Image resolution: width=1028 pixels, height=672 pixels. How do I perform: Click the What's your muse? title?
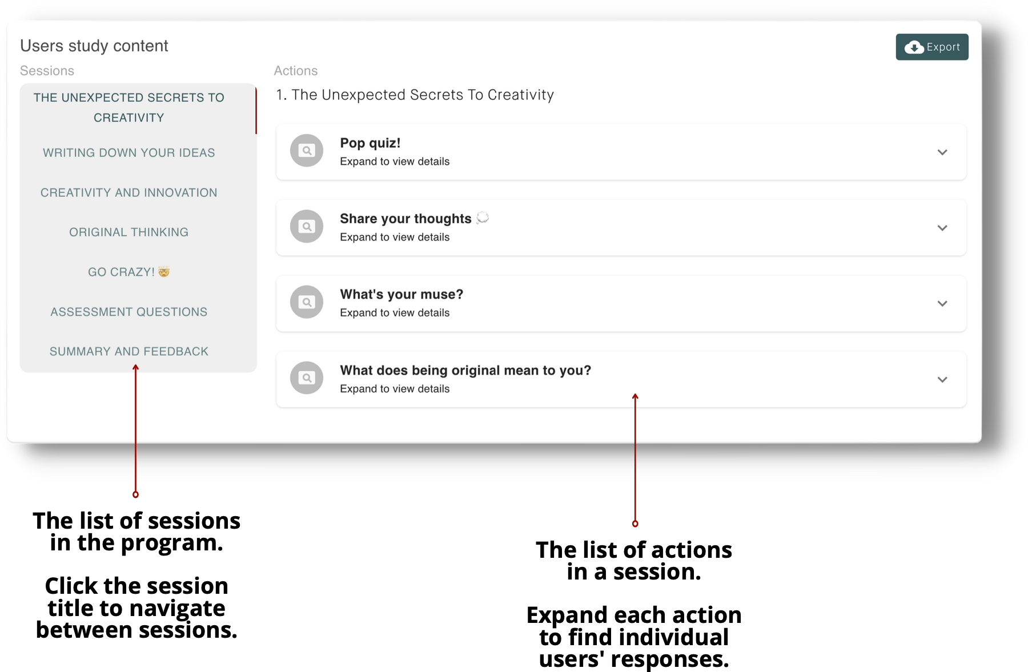(401, 295)
